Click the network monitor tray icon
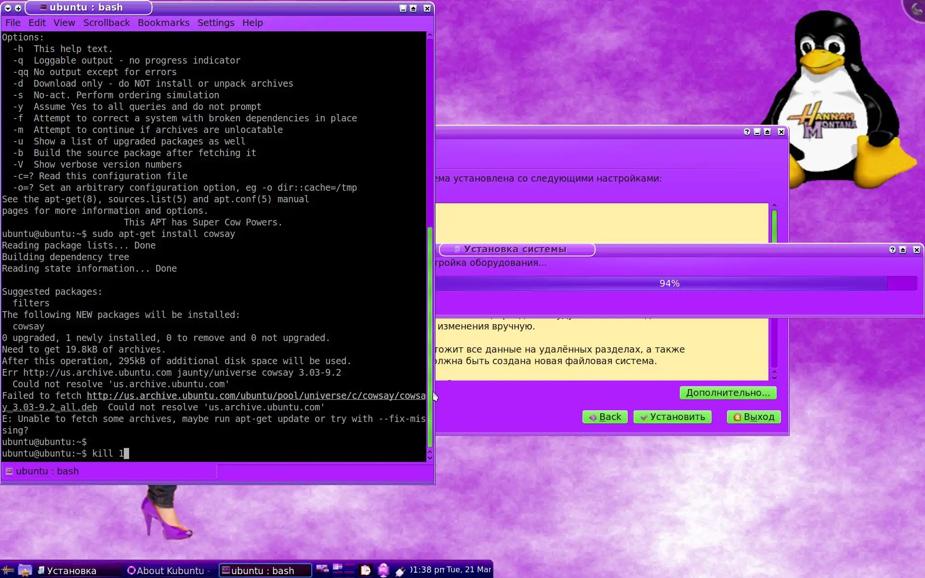Screen dimensions: 925x578 [383, 570]
